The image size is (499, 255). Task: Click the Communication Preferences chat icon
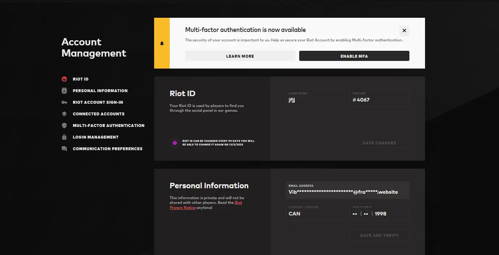64,149
